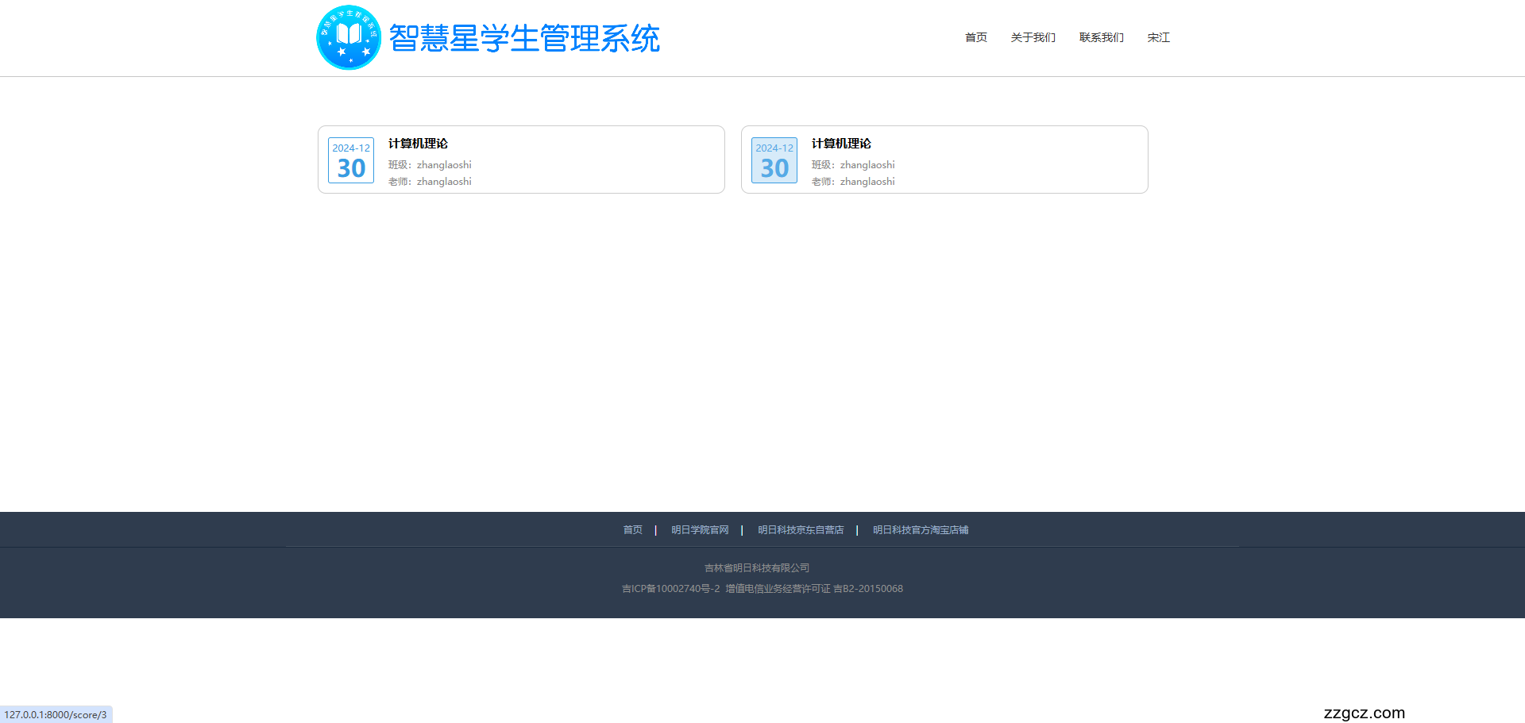Open the first 计算机理论 course card

[x=520, y=159]
